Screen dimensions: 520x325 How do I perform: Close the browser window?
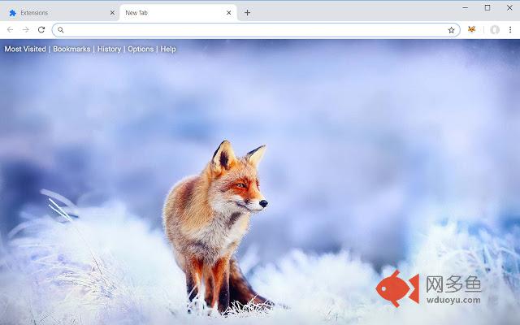pyautogui.click(x=509, y=7)
